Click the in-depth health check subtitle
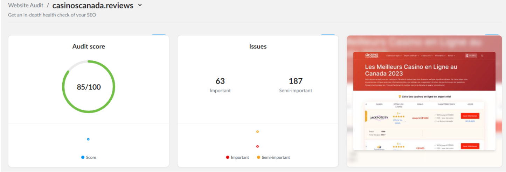The height and width of the screenshot is (172, 506). [52, 15]
